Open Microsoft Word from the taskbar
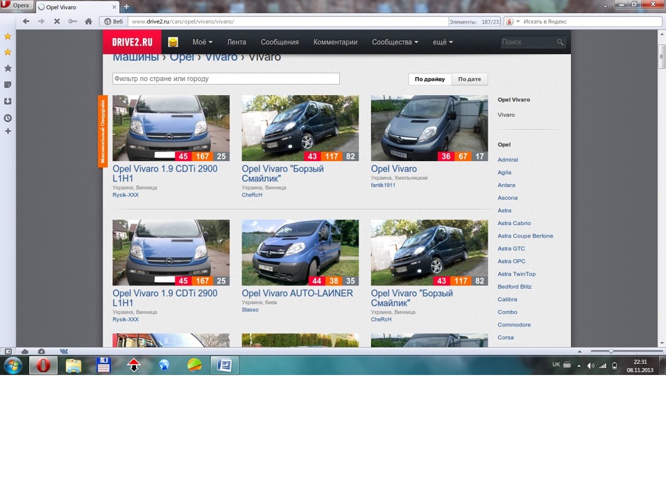Image resolution: width=666 pixels, height=500 pixels. tap(224, 365)
